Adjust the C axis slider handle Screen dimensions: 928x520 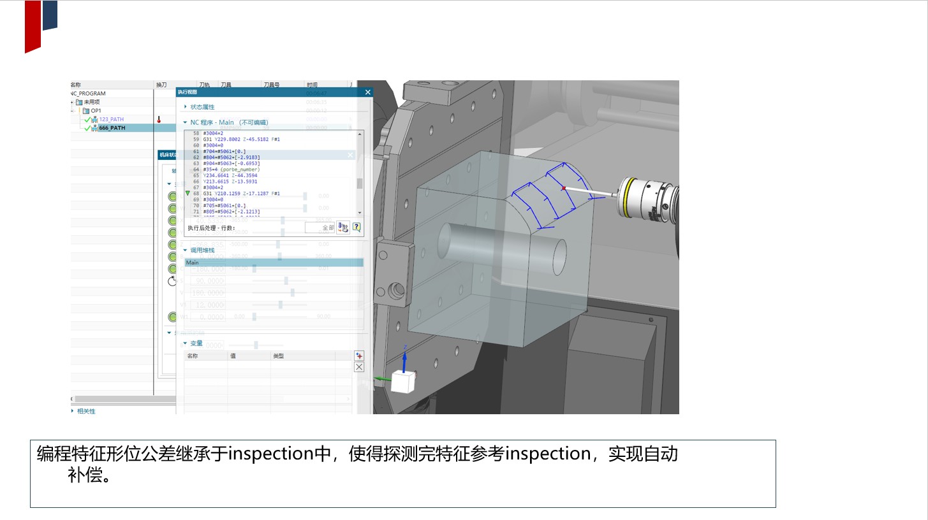(x=255, y=268)
